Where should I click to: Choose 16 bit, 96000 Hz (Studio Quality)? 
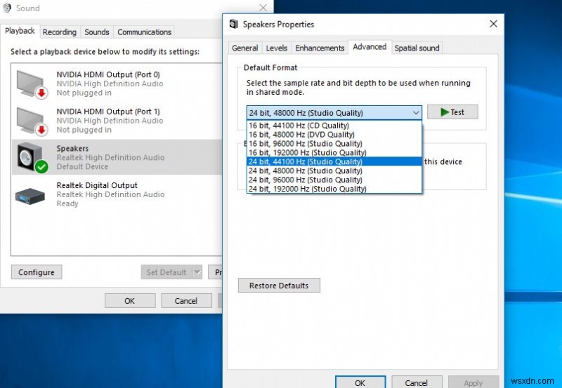334,144
